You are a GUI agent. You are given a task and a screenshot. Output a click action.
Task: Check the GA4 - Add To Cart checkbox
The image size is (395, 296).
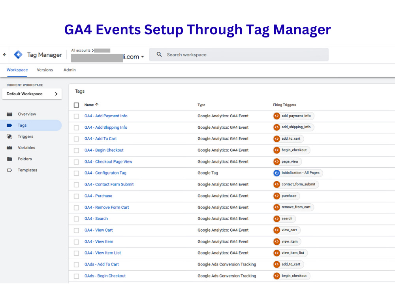(76, 139)
